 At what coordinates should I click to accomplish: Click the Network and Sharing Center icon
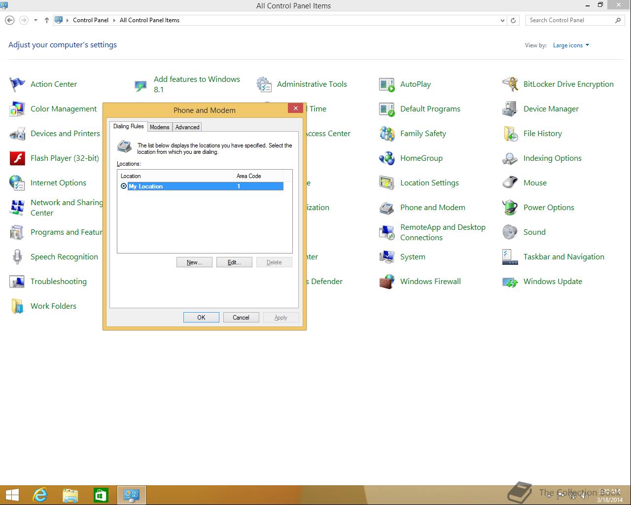pyautogui.click(x=17, y=208)
